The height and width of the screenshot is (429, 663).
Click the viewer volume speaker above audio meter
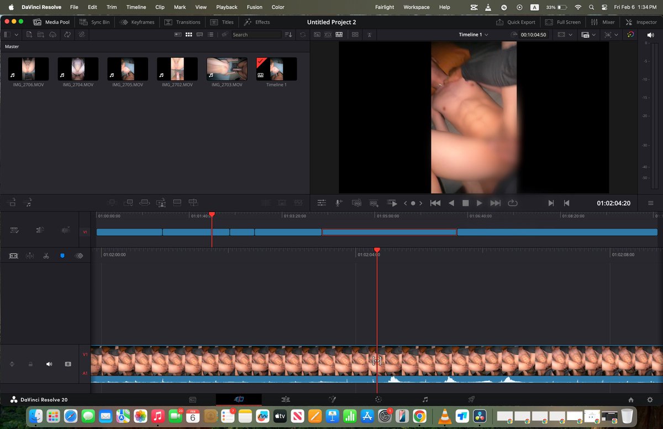tap(650, 35)
